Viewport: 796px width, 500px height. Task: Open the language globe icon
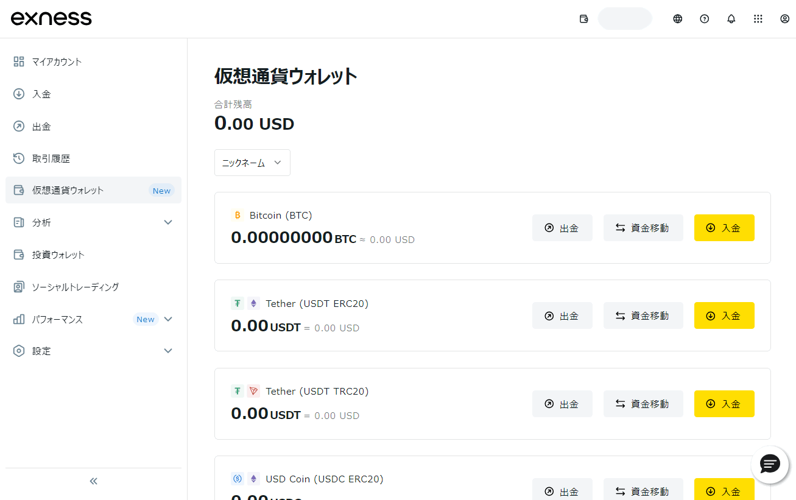pyautogui.click(x=677, y=19)
